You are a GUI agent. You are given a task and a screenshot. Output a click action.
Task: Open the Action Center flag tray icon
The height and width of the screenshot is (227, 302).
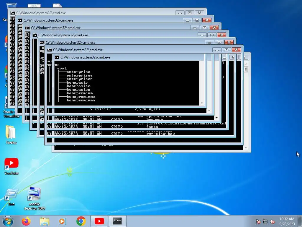click(x=258, y=221)
